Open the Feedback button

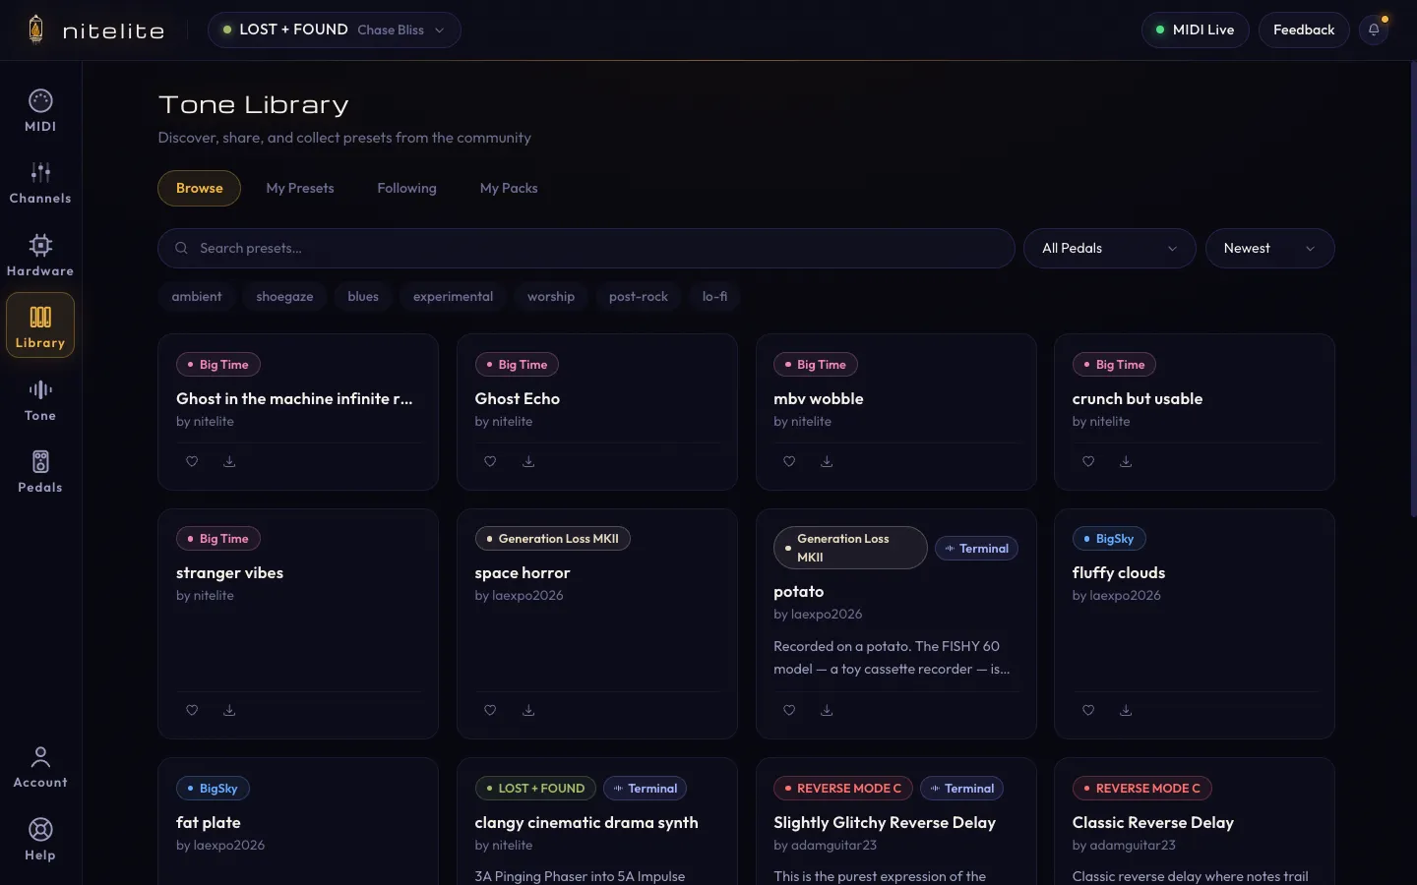(x=1304, y=29)
